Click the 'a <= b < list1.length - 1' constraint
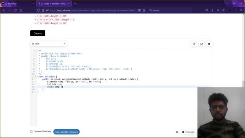The height and width of the screenshot is (138, 245). [56, 20]
